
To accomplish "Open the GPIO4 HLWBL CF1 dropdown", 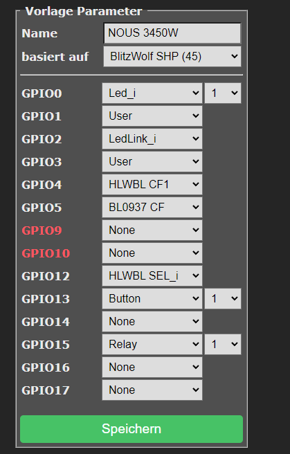I will click(152, 185).
